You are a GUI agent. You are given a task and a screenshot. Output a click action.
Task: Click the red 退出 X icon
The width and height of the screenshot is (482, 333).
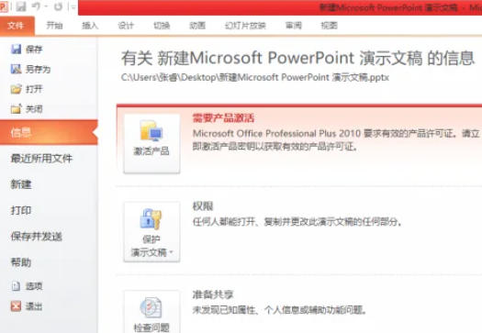tap(16, 306)
